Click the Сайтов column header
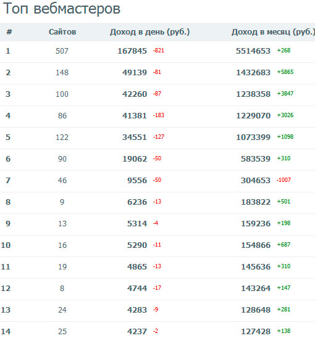 (x=62, y=32)
